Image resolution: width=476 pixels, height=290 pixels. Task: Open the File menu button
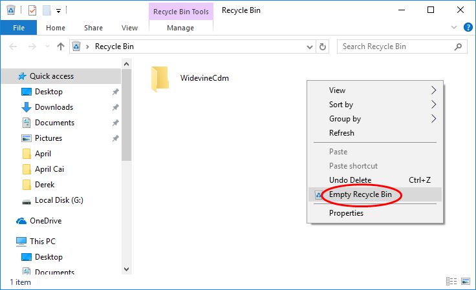point(19,28)
